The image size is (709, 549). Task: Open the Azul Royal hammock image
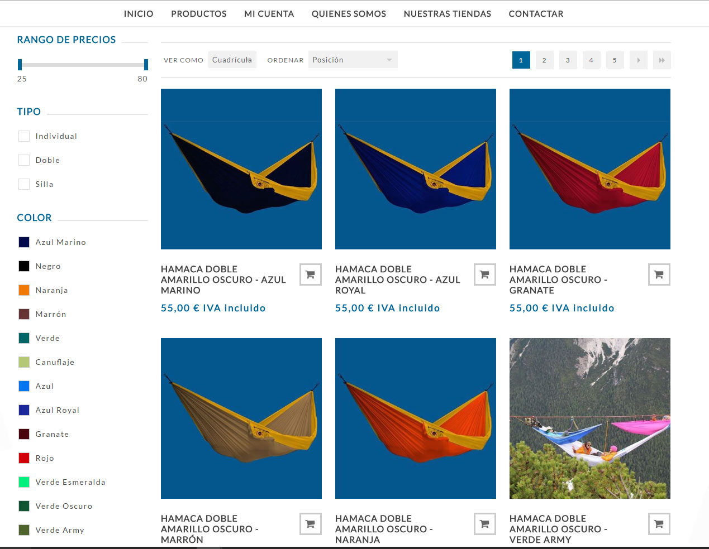[416, 169]
